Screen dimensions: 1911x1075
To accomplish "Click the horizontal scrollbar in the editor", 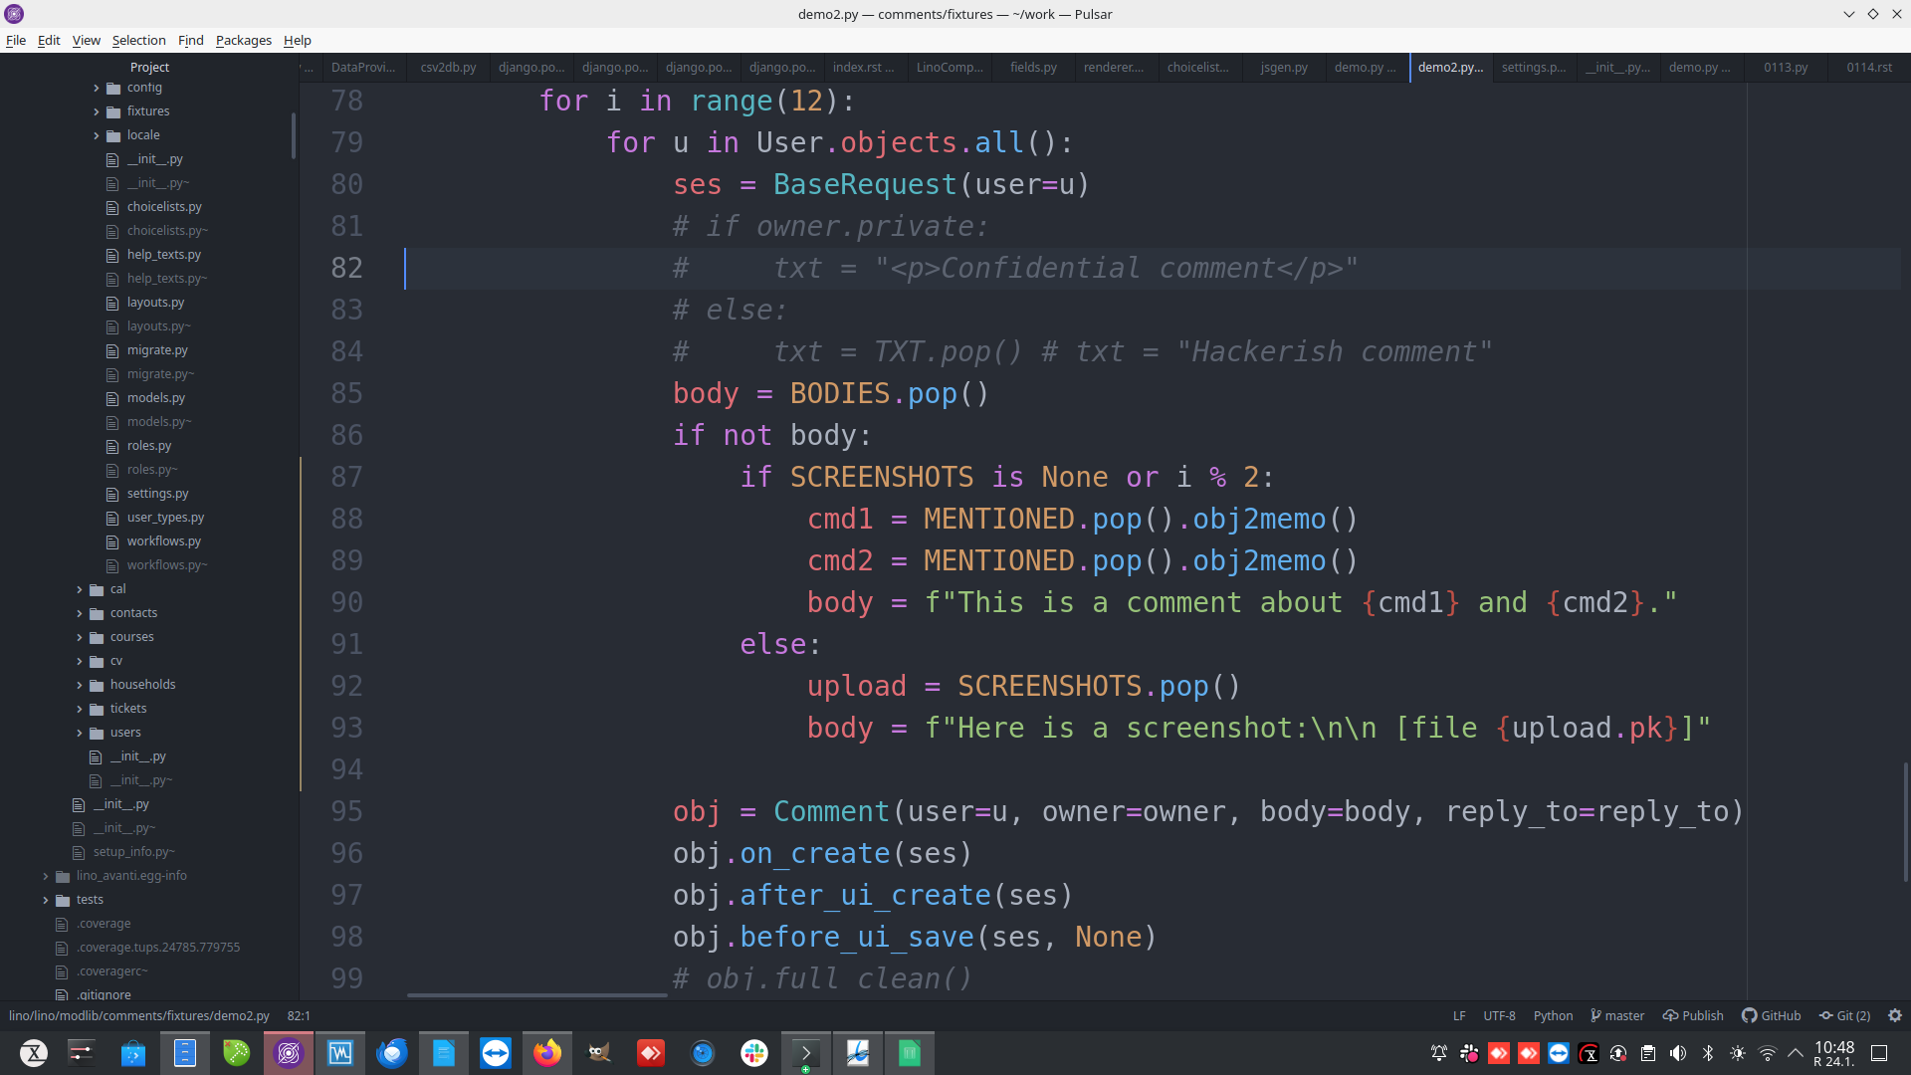I will [x=537, y=994].
